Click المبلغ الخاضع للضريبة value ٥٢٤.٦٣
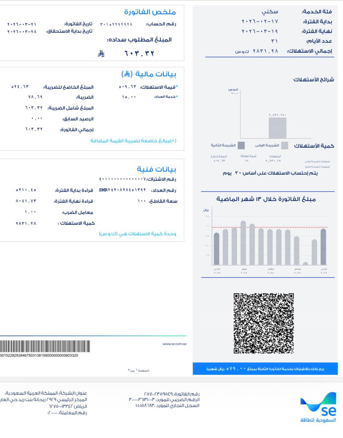The image size is (343, 438). coord(20,87)
